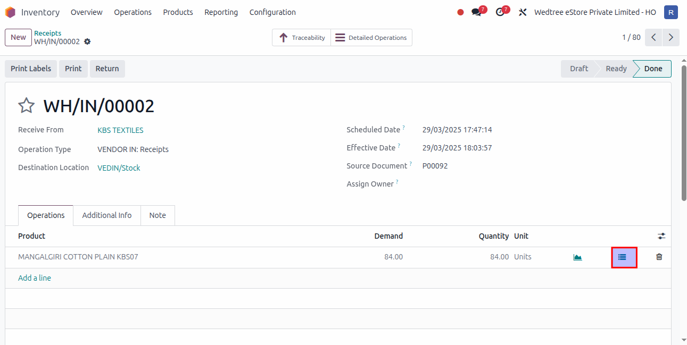Click the debug tools wrench icon
The width and height of the screenshot is (687, 345).
[x=523, y=12]
